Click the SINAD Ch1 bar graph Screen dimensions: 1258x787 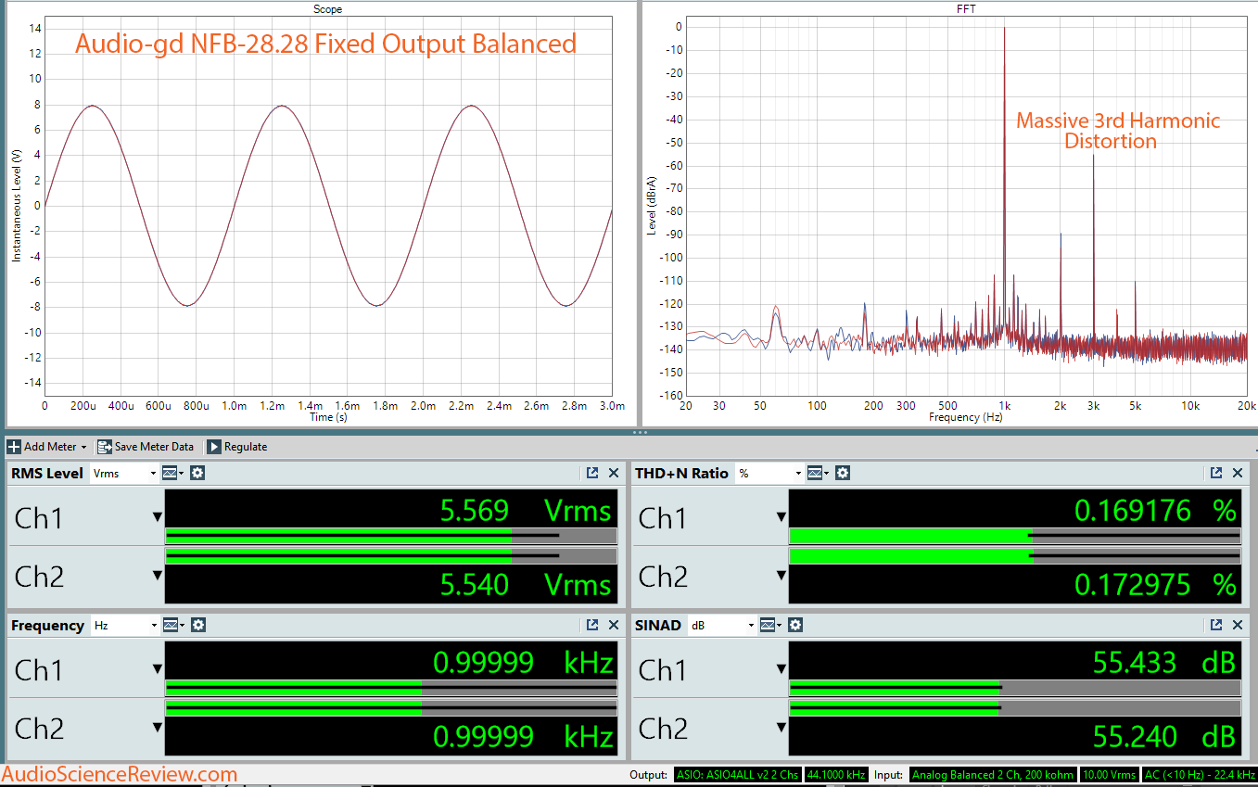(x=1014, y=688)
